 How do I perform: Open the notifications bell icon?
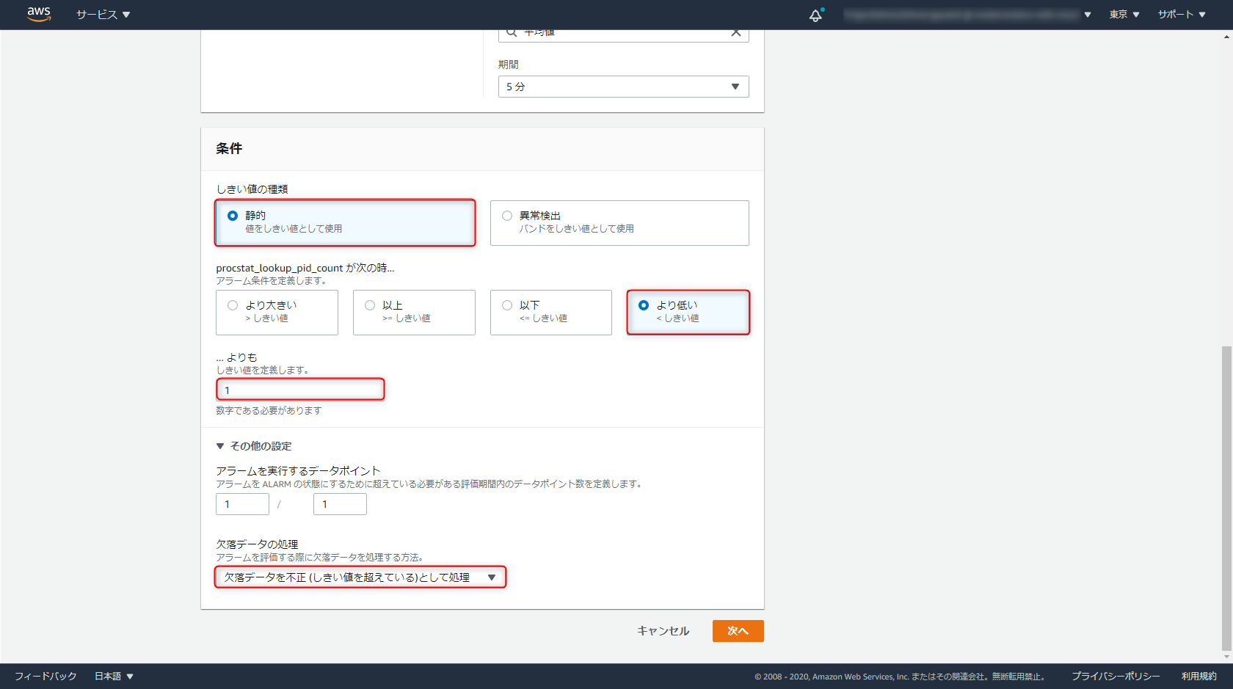coord(815,15)
